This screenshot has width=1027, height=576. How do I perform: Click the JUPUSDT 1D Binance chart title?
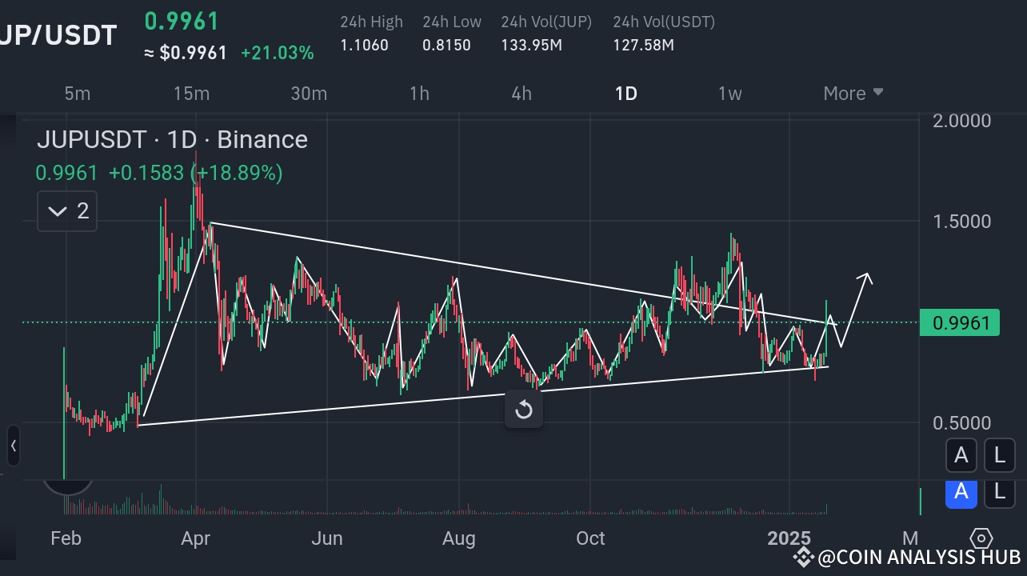pyautogui.click(x=171, y=139)
